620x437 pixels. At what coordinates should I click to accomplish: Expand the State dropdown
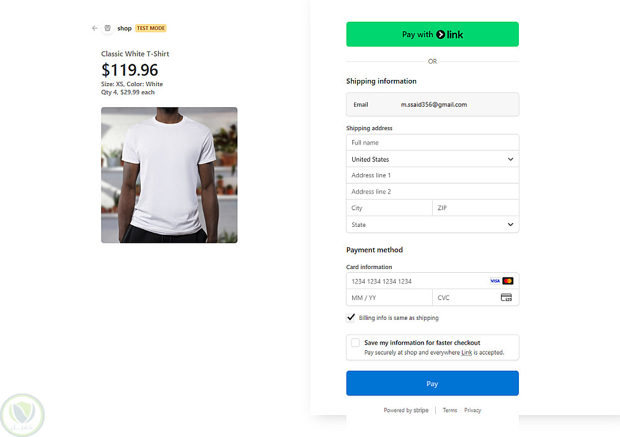pyautogui.click(x=432, y=224)
